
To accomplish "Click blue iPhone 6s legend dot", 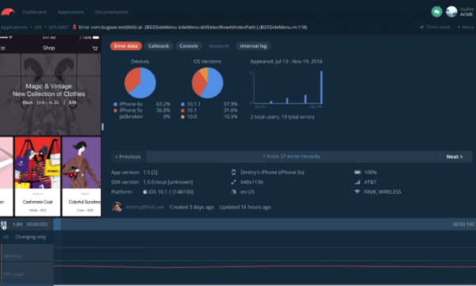I will click(115, 104).
